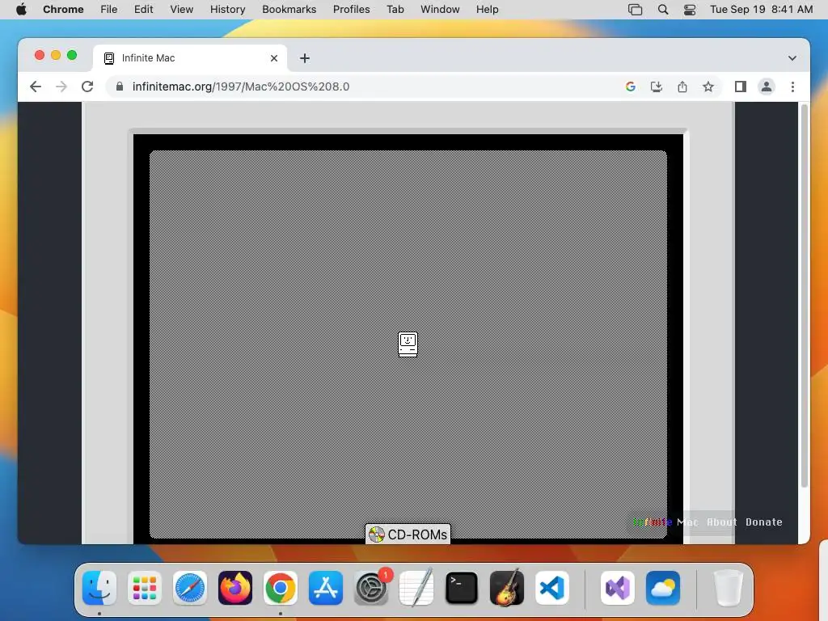Launch GarageBand from the Dock
828x621 pixels.
coord(507,588)
